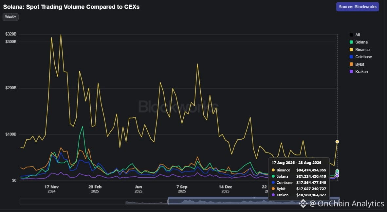This screenshot has width=387, height=212.
Task: Click the $200B y-axis label
Action: click(11, 88)
